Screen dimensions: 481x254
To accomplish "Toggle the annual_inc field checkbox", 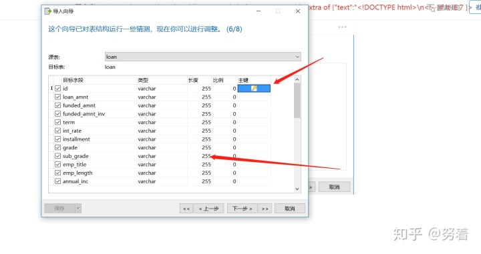I will click(x=57, y=181).
